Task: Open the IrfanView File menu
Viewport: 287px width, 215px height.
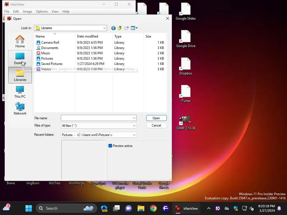Action: (7, 11)
